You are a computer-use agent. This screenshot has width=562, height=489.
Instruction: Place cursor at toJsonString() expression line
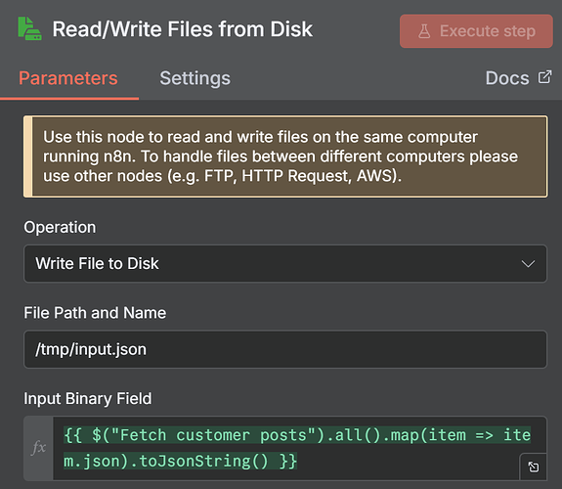(180, 461)
